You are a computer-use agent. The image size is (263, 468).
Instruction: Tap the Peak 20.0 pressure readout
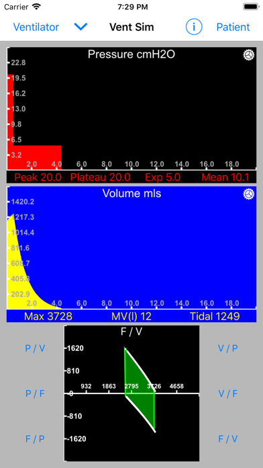(38, 178)
